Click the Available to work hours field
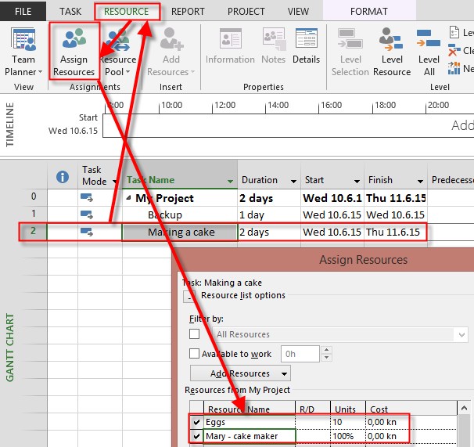 (x=300, y=354)
